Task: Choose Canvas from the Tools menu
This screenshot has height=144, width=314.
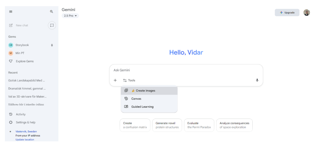Action: pyautogui.click(x=136, y=99)
